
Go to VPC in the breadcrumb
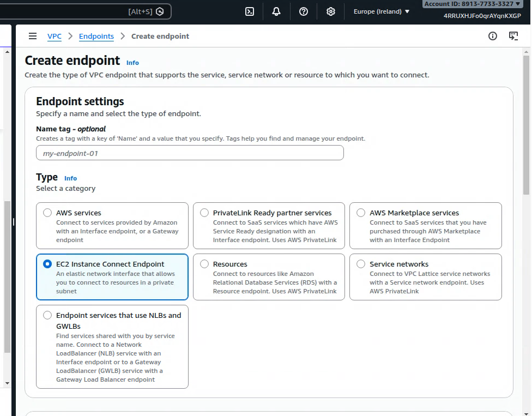point(55,37)
